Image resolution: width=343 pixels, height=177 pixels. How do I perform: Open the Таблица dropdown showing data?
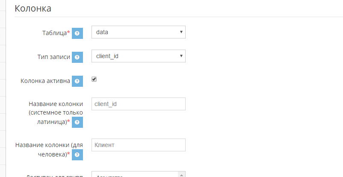coord(139,32)
